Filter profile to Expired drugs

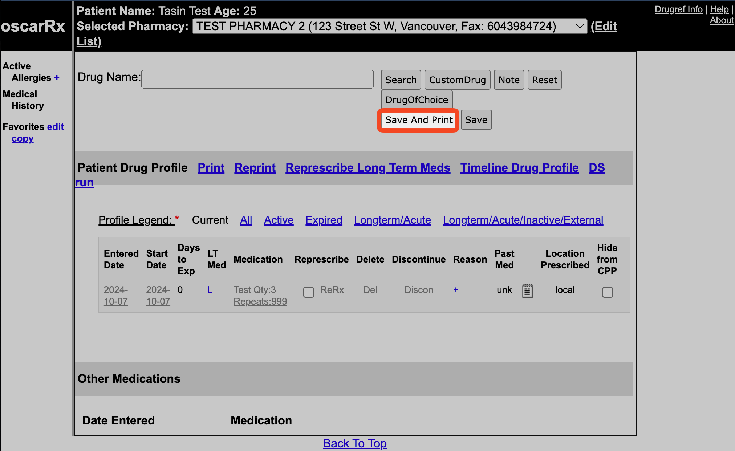point(324,220)
